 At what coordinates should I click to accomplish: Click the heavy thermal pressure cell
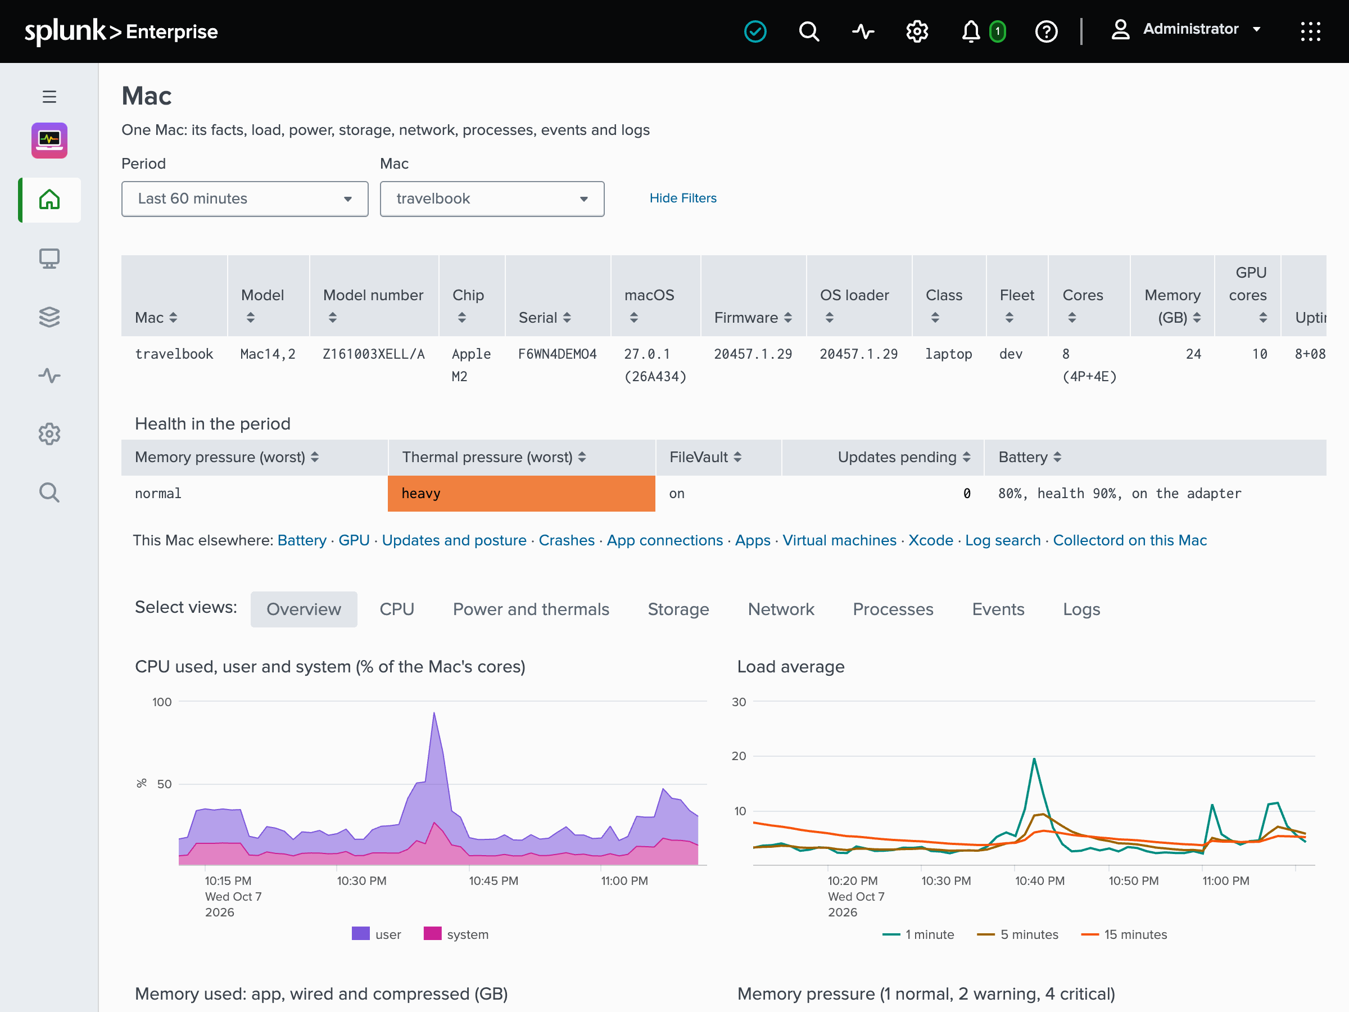point(522,494)
